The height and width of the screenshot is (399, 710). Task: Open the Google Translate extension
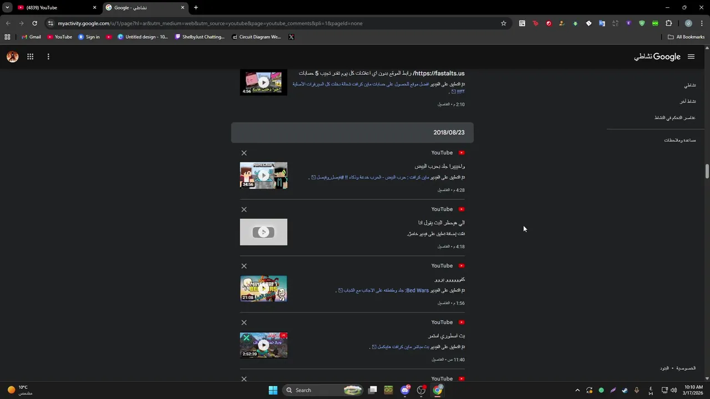pyautogui.click(x=602, y=23)
